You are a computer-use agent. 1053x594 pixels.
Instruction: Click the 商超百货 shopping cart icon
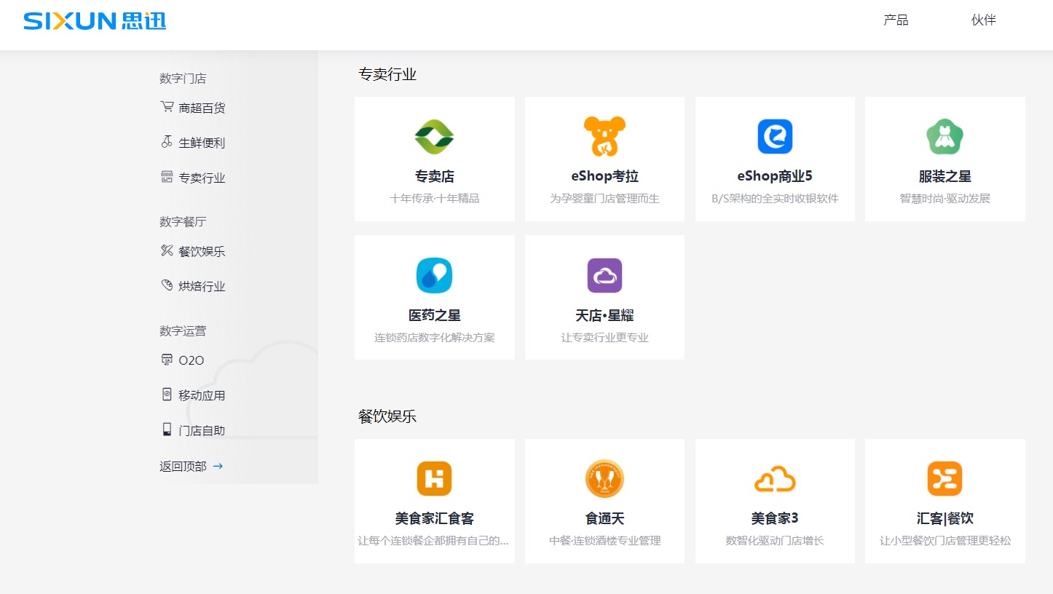(x=167, y=107)
